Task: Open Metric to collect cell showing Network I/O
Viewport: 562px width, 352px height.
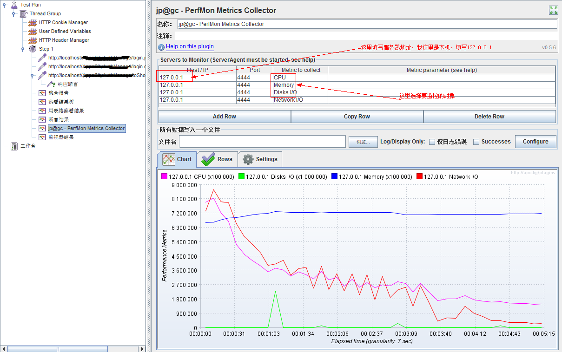Action: pyautogui.click(x=300, y=100)
